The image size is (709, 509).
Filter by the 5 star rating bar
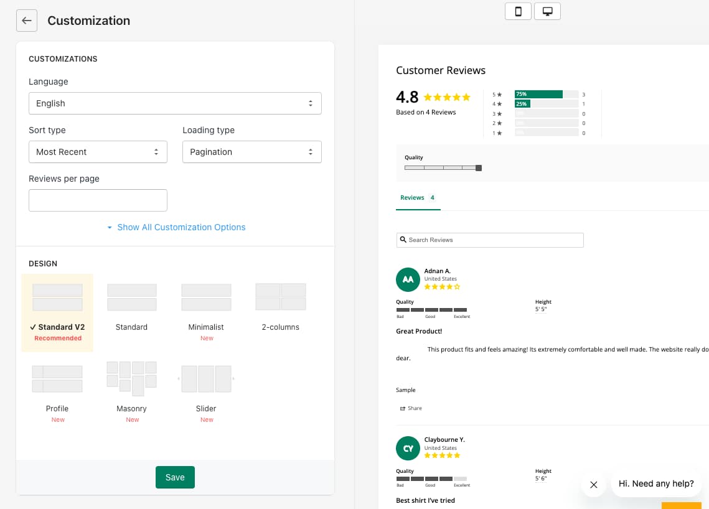pyautogui.click(x=547, y=95)
